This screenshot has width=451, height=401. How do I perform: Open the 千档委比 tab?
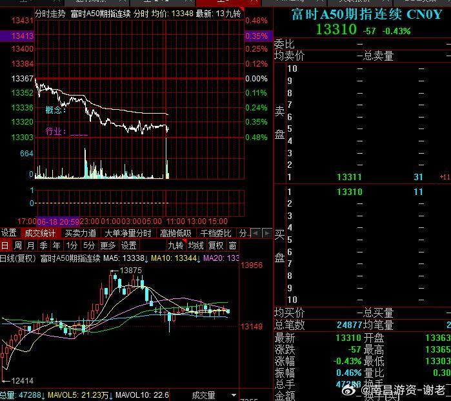(x=215, y=233)
